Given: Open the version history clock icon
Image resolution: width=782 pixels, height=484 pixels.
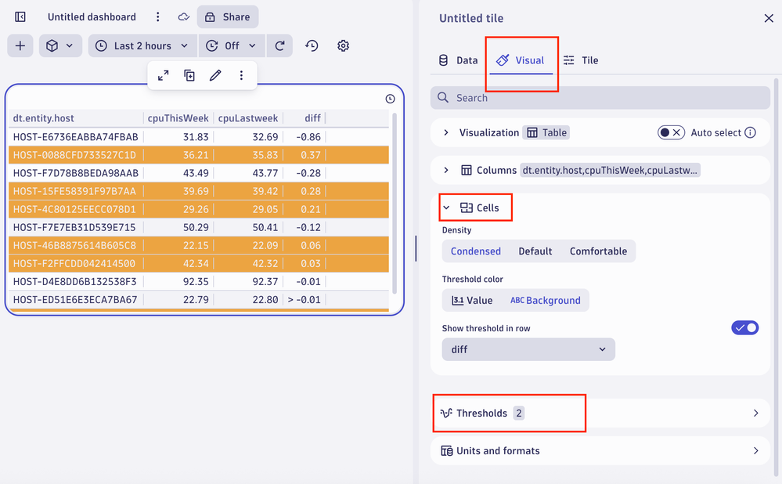Looking at the screenshot, I should coord(312,45).
